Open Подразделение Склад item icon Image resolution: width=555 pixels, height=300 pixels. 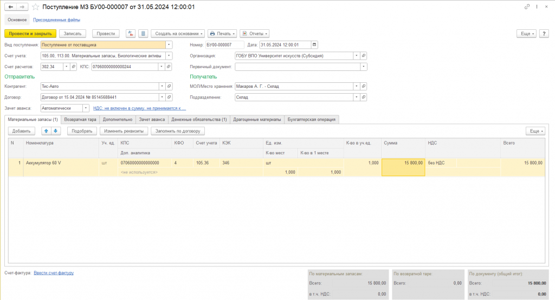coord(364,97)
